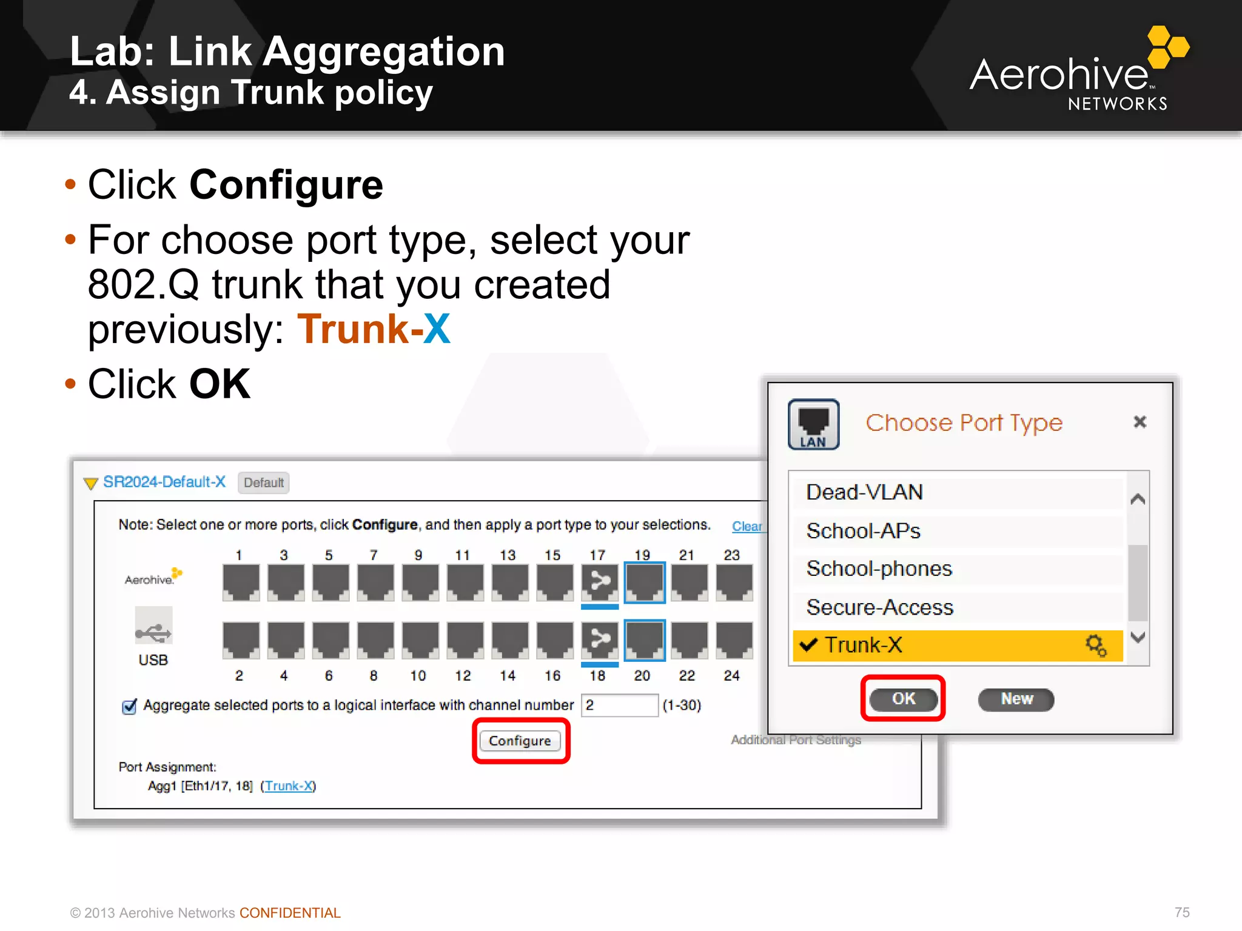Image resolution: width=1242 pixels, height=931 pixels.
Task: Click New in Choose Port Type
Action: [x=1016, y=699]
